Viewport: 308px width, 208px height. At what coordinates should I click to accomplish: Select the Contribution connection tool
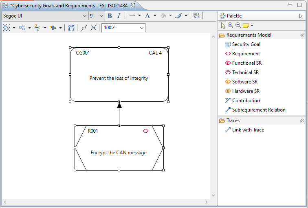click(x=246, y=101)
